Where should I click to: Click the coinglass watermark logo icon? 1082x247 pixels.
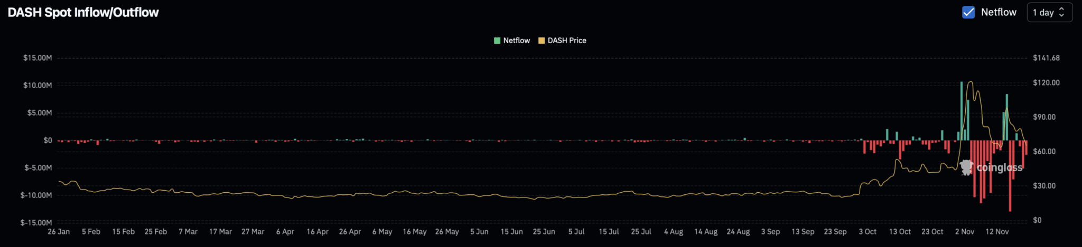966,167
